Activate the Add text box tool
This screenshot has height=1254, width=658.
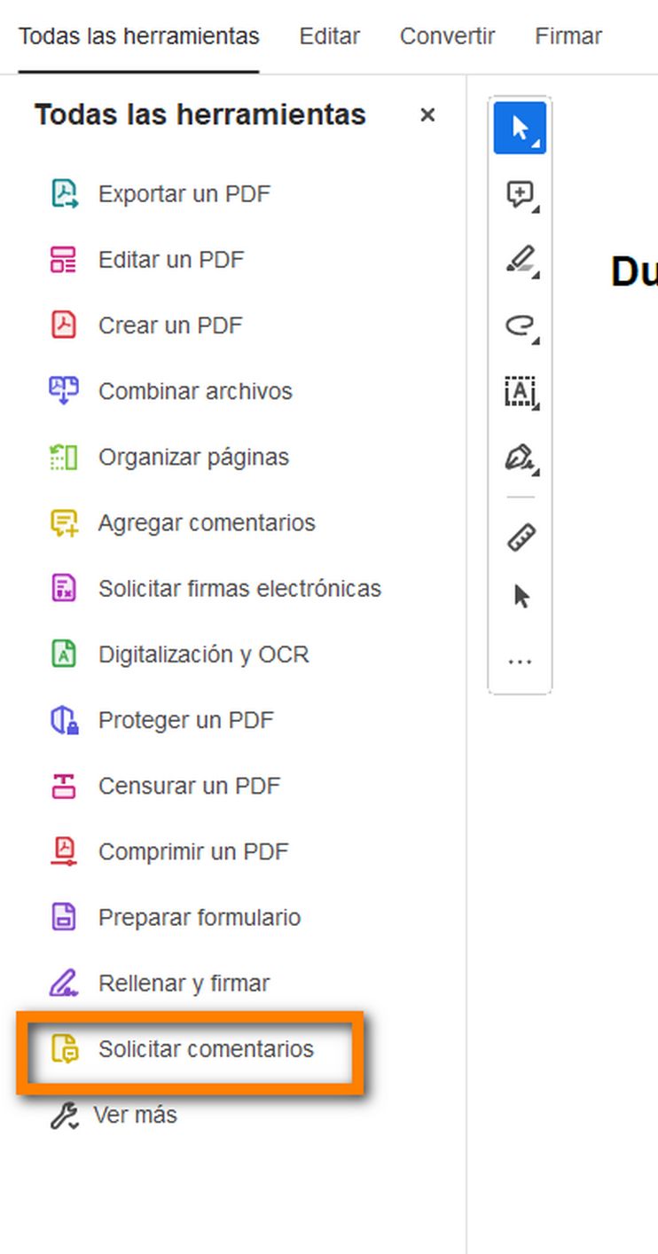[x=519, y=391]
